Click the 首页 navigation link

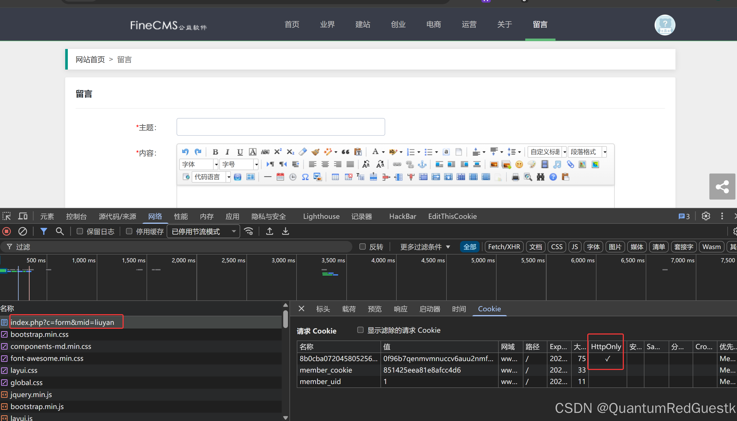click(x=292, y=24)
